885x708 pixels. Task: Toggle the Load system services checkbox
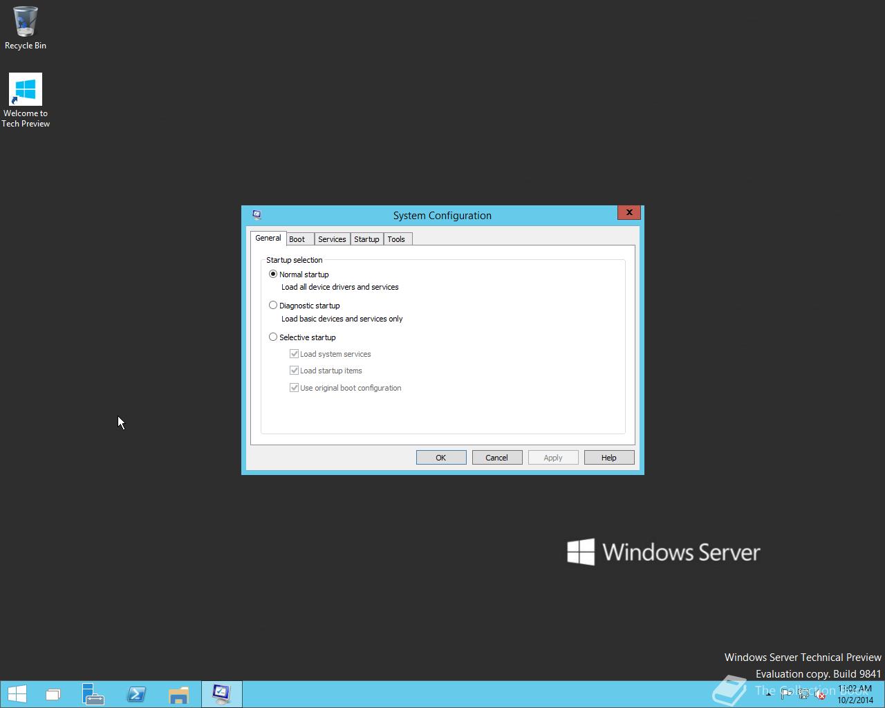point(330,354)
